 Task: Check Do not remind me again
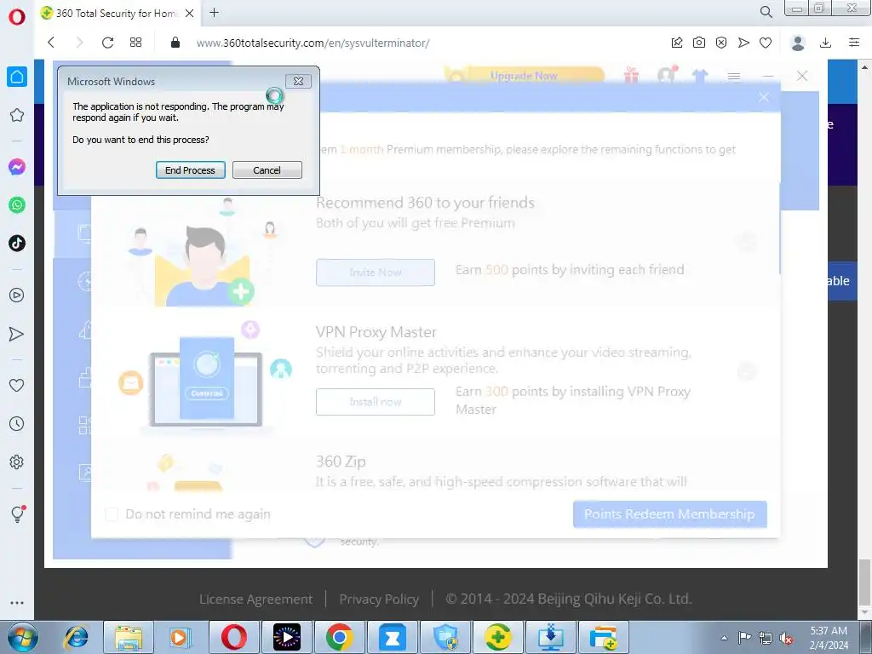(x=112, y=514)
